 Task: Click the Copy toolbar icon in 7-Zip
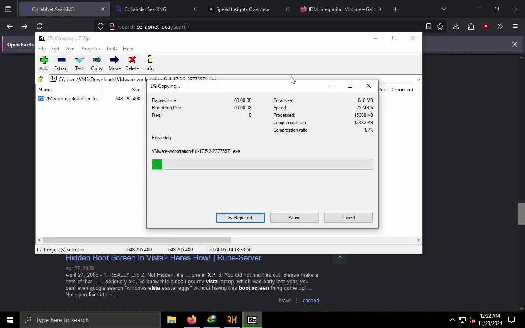97,63
